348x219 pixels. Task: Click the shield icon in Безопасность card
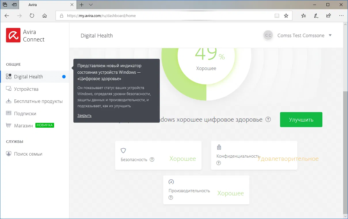pos(123,150)
